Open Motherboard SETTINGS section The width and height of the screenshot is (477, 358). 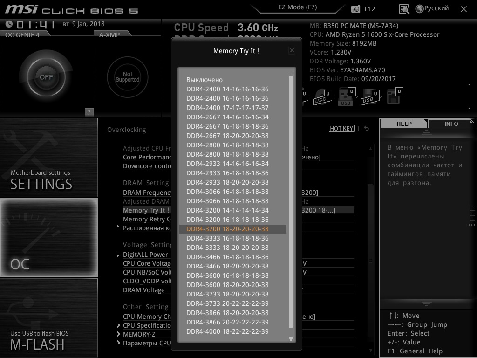(x=48, y=158)
